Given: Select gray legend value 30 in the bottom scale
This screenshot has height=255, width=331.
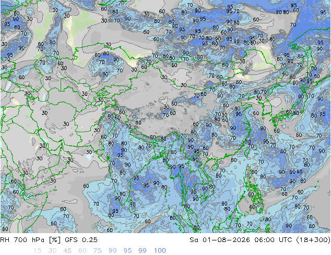Looking at the screenshot, I should (52, 251).
